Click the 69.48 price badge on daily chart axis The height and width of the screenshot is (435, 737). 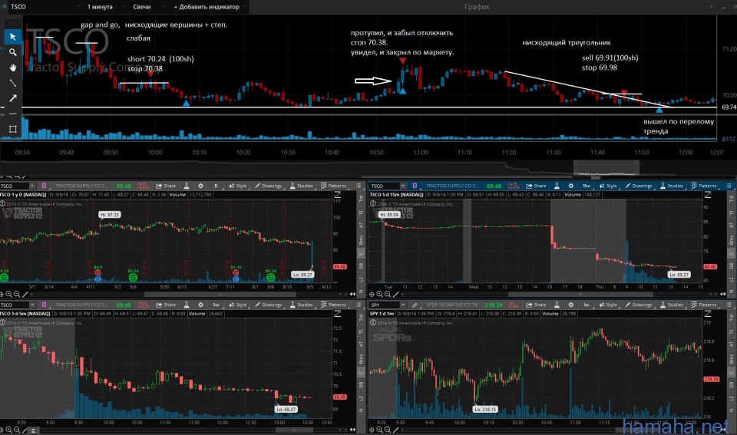click(x=340, y=267)
